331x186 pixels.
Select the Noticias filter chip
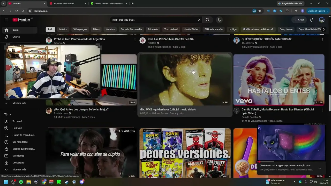point(110,29)
